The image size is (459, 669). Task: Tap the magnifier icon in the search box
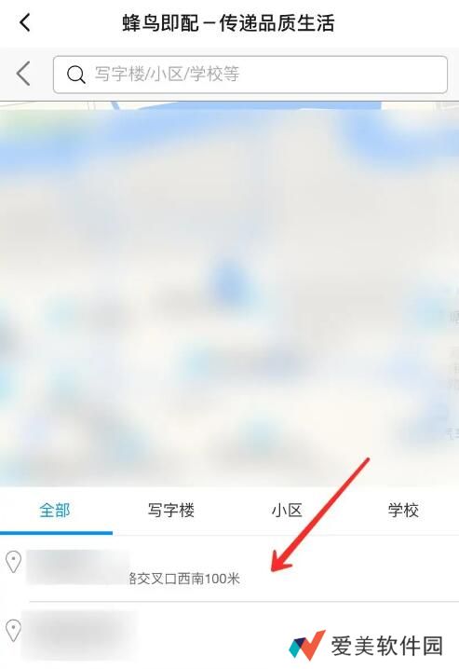[x=76, y=75]
